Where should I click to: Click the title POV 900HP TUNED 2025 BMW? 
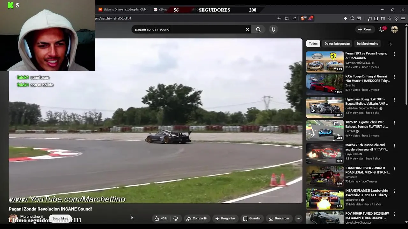[367, 216]
